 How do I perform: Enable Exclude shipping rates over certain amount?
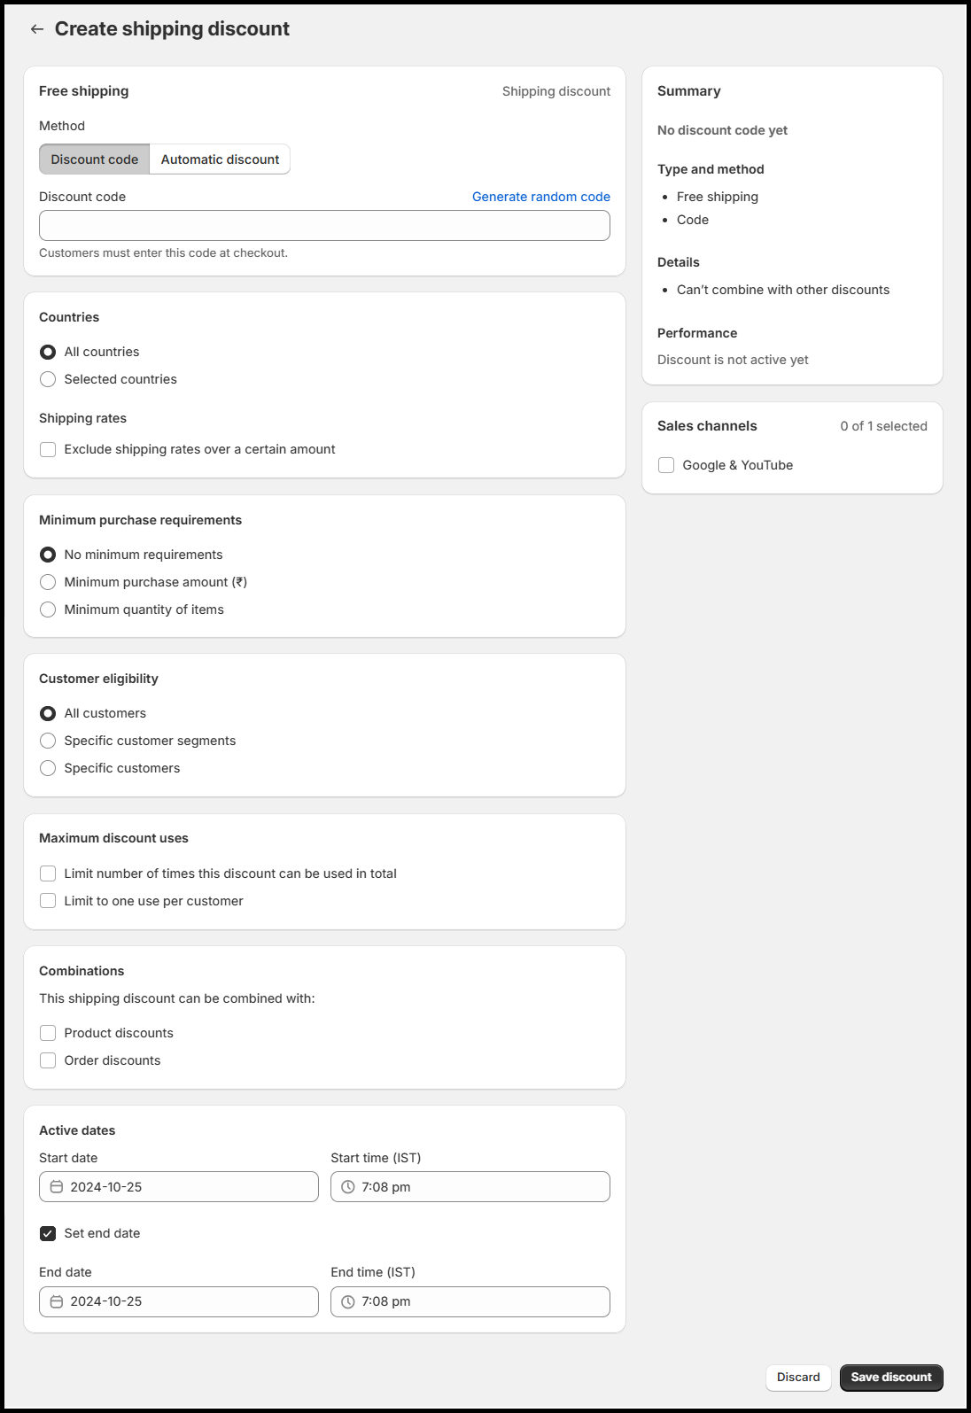coord(48,449)
